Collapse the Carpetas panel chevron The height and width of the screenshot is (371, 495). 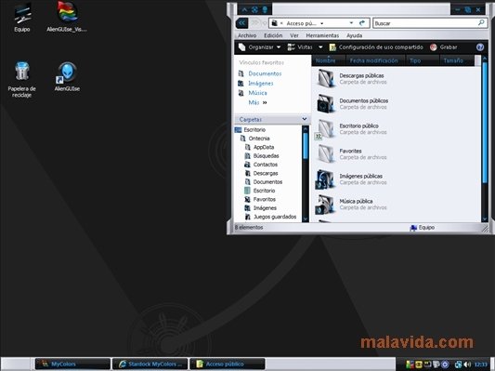(x=305, y=119)
